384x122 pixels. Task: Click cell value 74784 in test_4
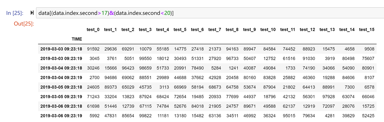point(163,107)
